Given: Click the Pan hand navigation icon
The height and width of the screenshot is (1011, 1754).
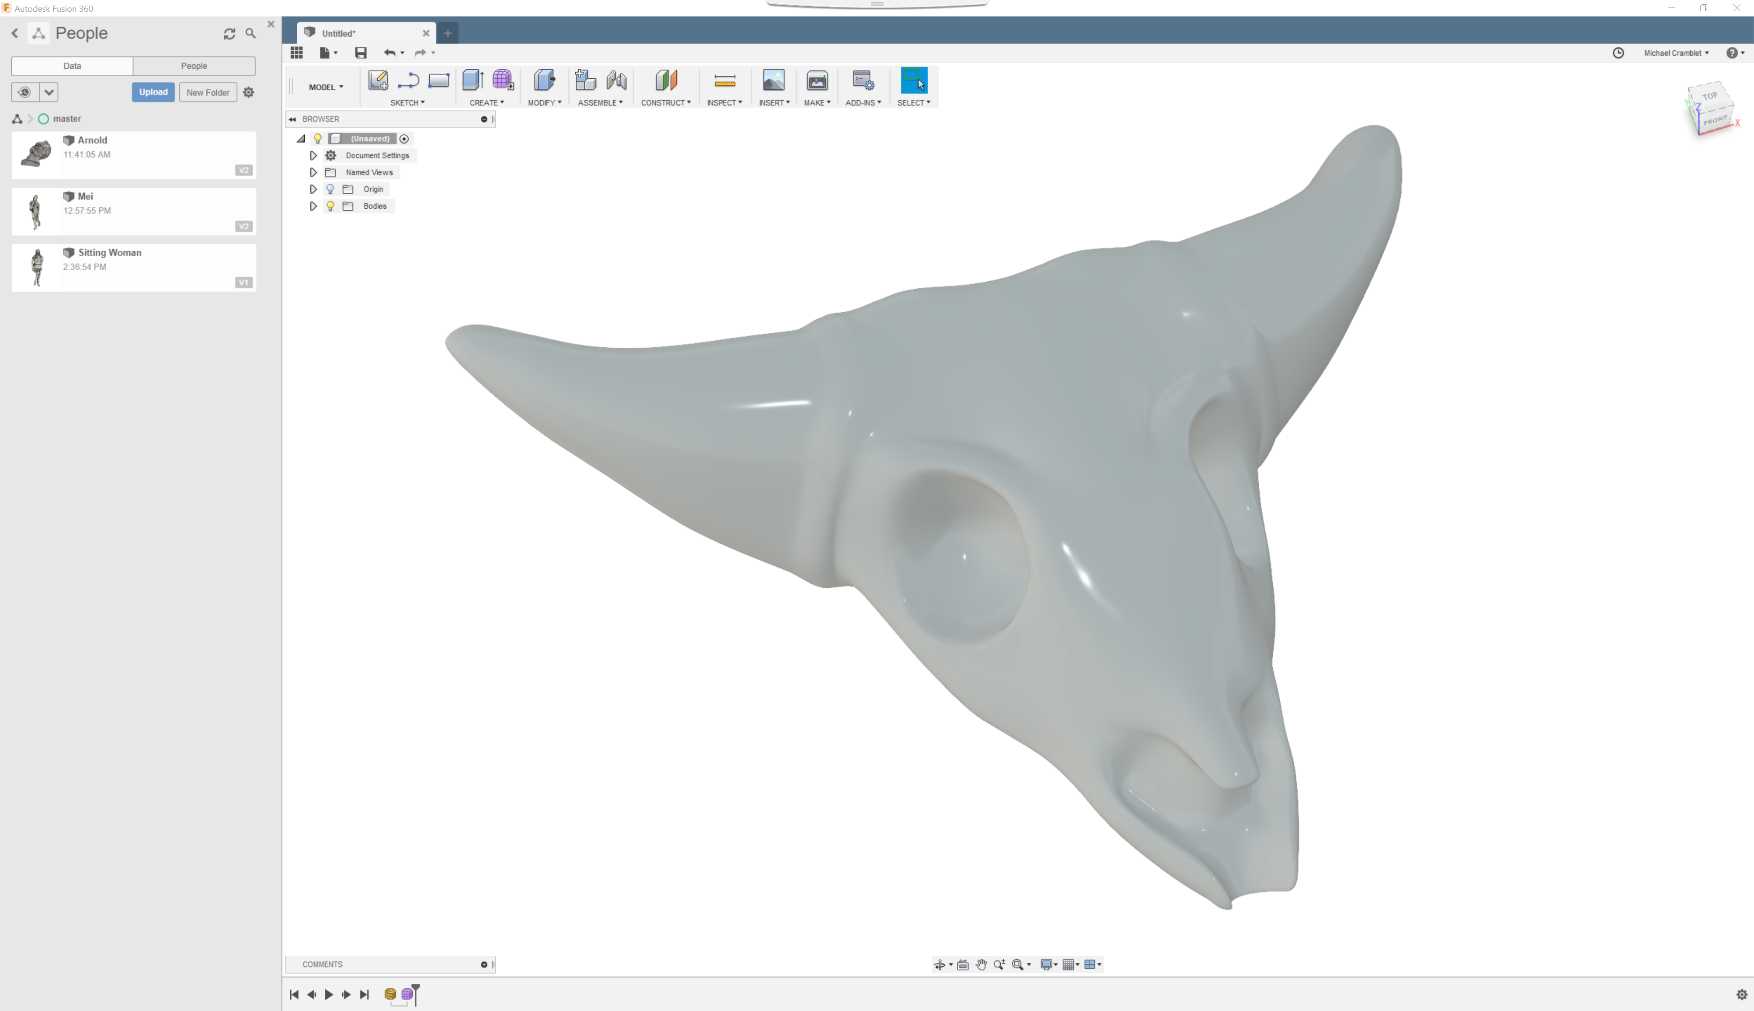Looking at the screenshot, I should [981, 965].
